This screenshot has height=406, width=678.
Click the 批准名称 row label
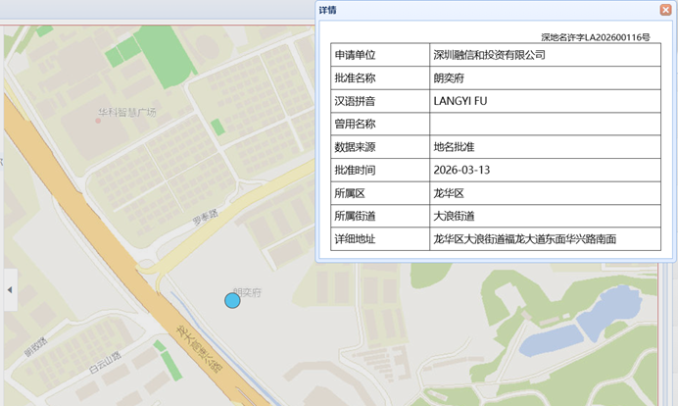tap(355, 77)
